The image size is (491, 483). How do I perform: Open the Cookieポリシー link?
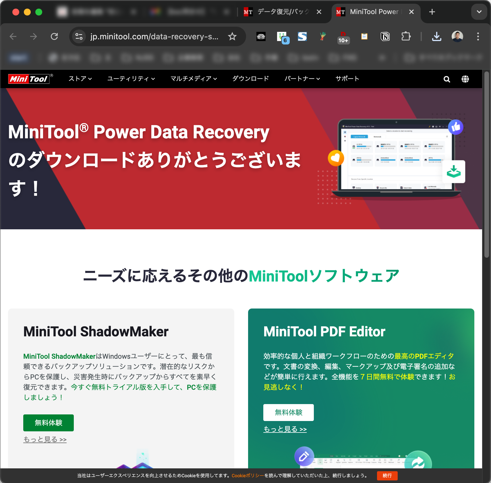click(248, 476)
